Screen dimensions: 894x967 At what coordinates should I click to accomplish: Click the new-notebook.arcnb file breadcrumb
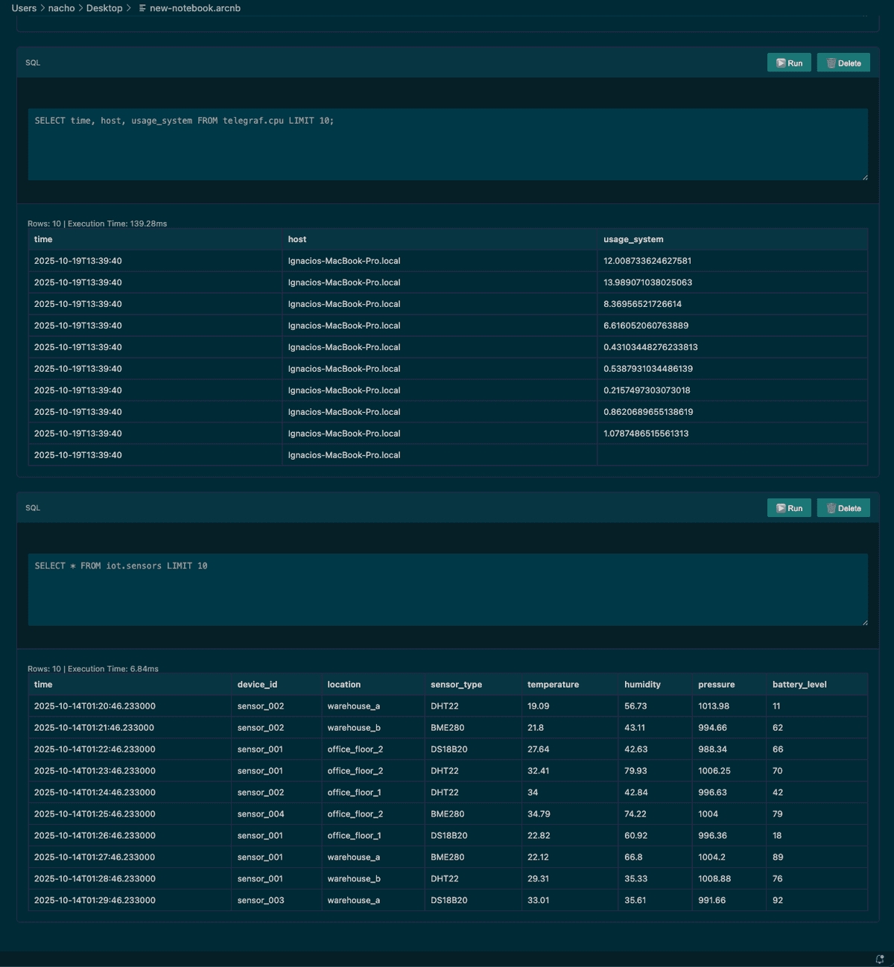pyautogui.click(x=194, y=8)
